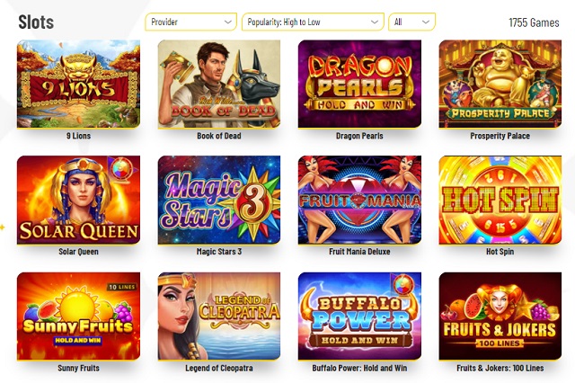Open the All filter dropdown

tap(411, 22)
